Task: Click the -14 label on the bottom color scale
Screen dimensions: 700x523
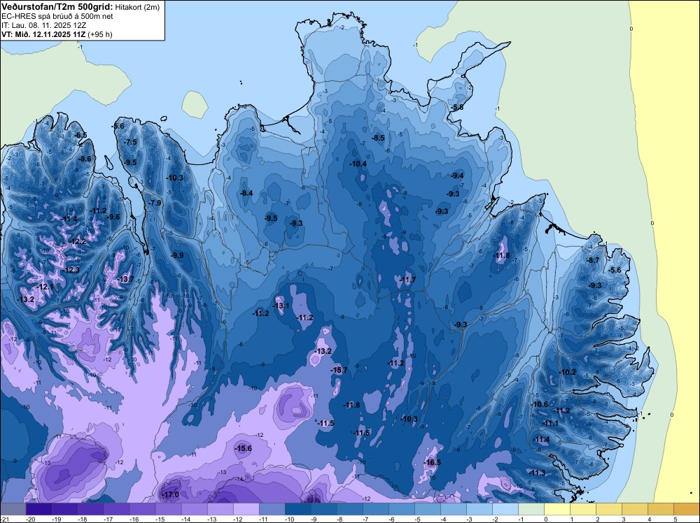Action: point(186,519)
